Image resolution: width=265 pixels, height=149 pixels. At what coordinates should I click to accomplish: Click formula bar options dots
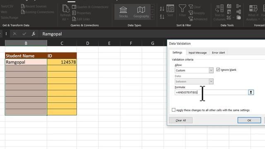(6, 34)
